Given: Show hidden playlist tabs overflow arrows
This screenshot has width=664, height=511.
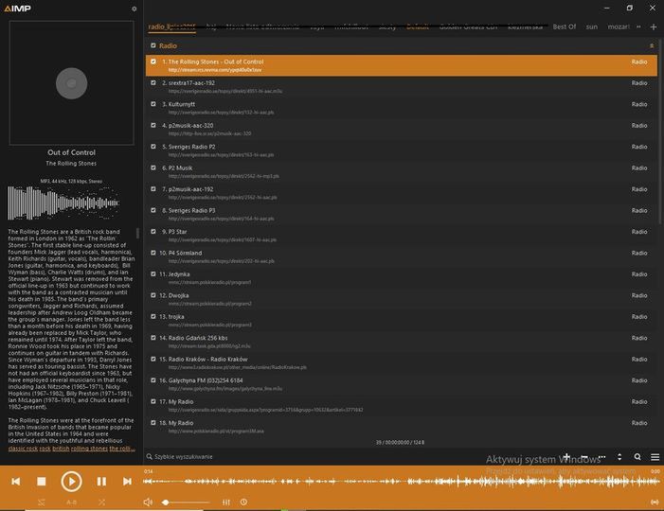Looking at the screenshot, I should [638, 26].
